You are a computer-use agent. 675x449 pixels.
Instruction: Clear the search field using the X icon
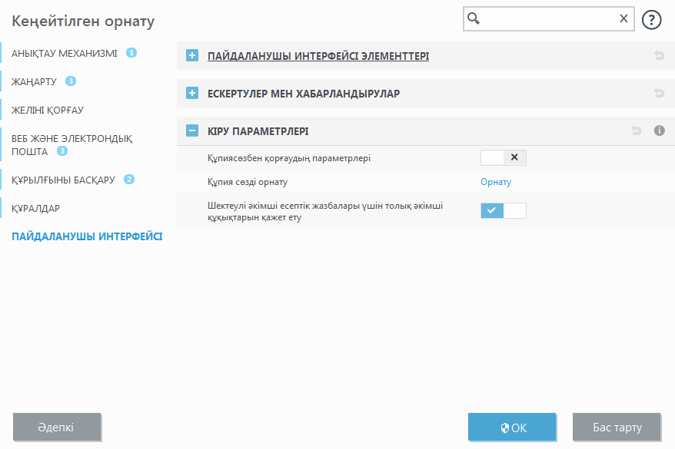pyautogui.click(x=623, y=18)
